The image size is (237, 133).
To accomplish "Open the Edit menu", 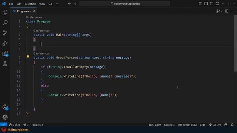I will (x=19, y=4).
